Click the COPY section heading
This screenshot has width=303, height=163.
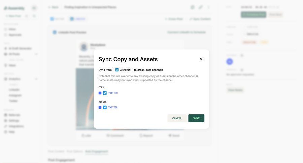point(101,88)
